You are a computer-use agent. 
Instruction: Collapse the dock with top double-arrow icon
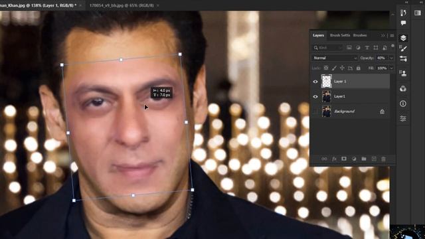coord(406,2)
